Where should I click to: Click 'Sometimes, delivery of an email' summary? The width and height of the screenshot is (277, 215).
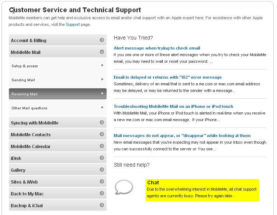pos(187,87)
